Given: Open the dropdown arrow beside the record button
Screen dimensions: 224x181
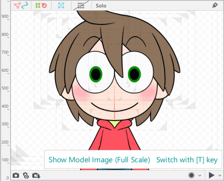Looking at the screenshot, I should [x=200, y=175].
